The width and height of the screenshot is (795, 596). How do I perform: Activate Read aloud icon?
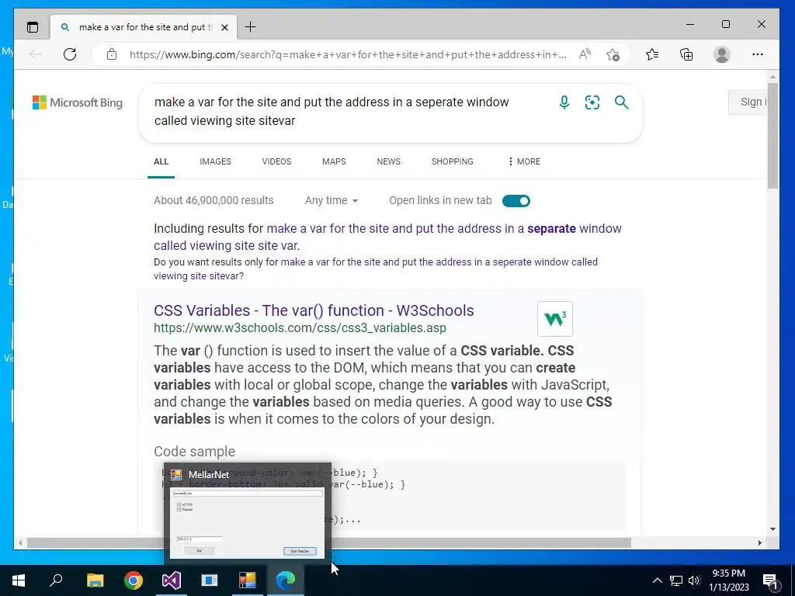pyautogui.click(x=585, y=54)
